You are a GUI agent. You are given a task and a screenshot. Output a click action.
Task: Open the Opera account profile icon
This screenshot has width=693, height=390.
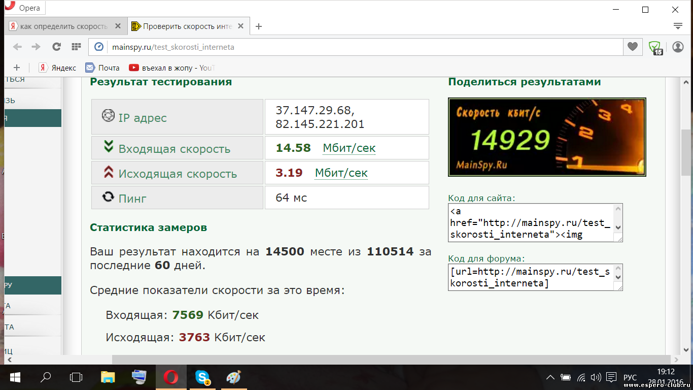(678, 47)
